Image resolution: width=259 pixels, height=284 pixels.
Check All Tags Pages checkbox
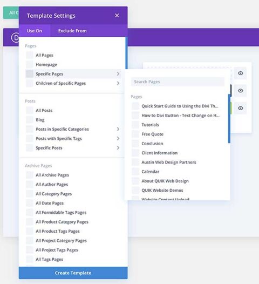(x=29, y=259)
